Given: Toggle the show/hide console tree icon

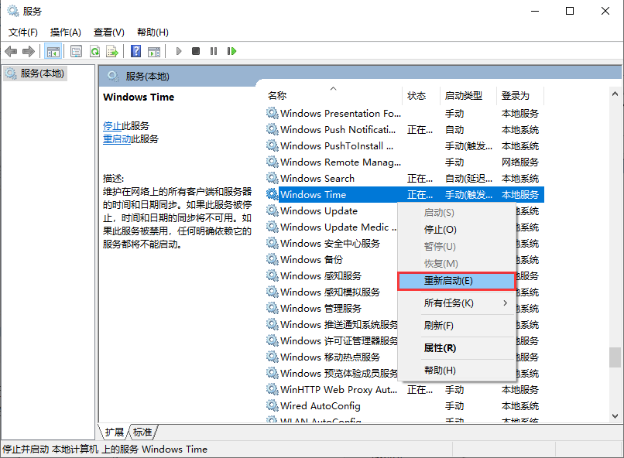Looking at the screenshot, I should [53, 51].
